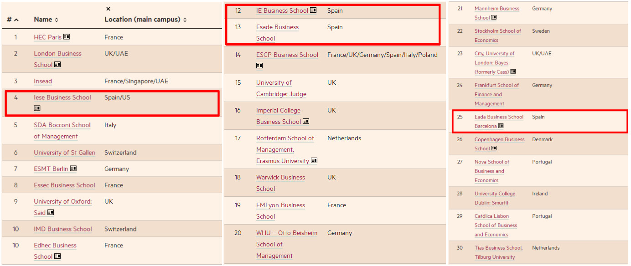This screenshot has height=266, width=631.
Task: Open the University of Cambridge: Judge link
Action: pyautogui.click(x=281, y=88)
